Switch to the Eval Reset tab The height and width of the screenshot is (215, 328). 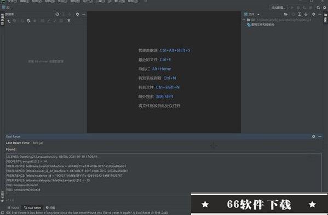32,208
